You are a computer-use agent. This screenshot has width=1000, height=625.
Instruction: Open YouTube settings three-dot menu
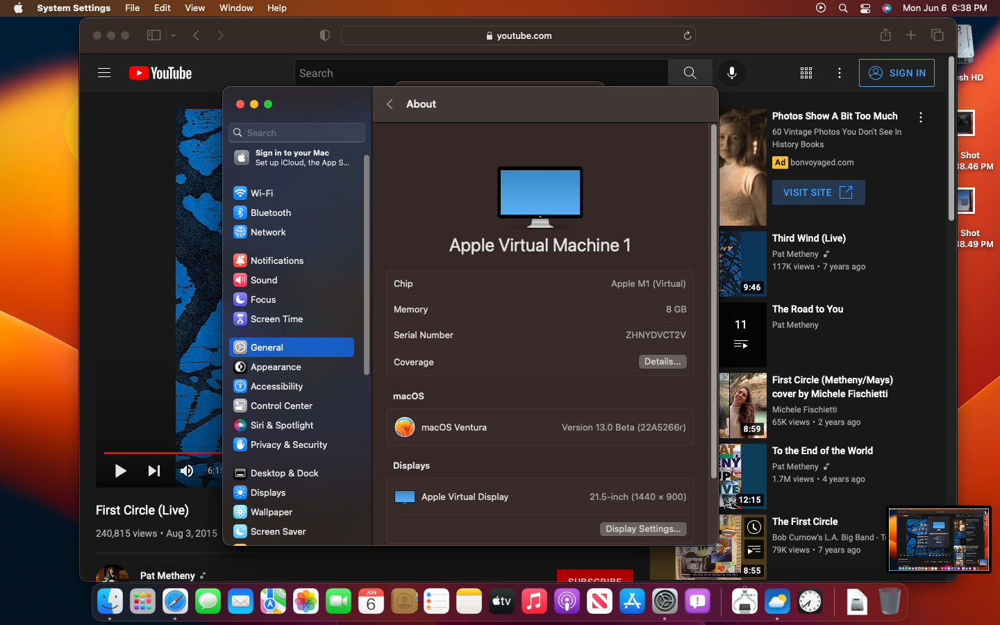(x=840, y=73)
